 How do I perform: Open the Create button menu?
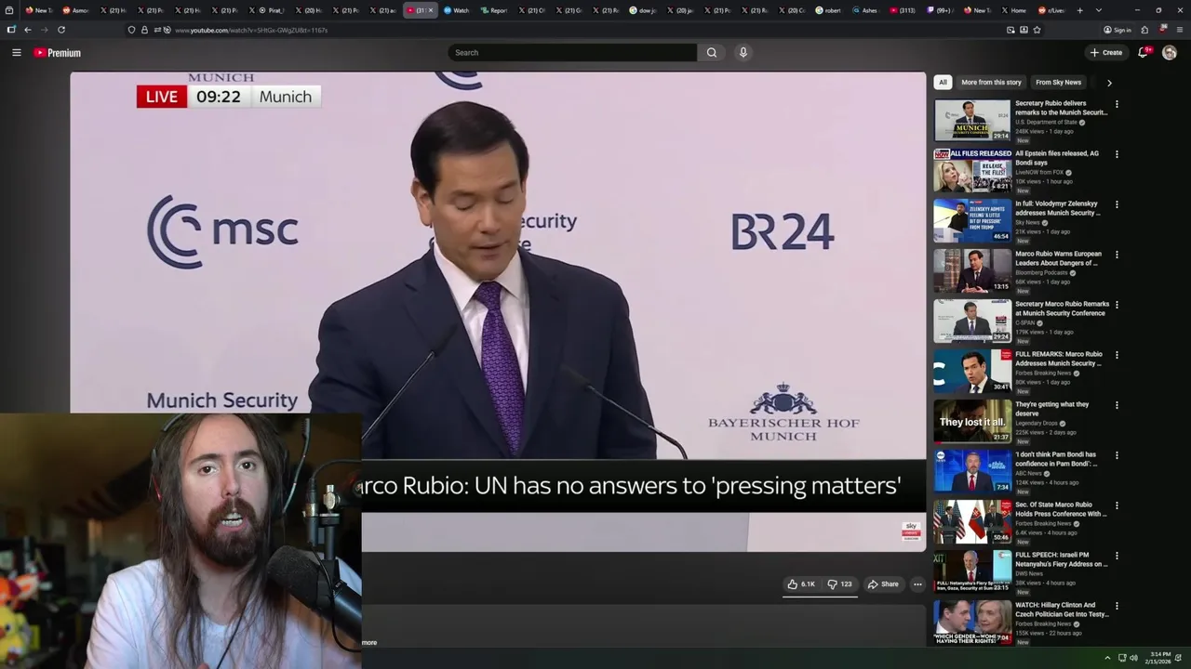1106,53
